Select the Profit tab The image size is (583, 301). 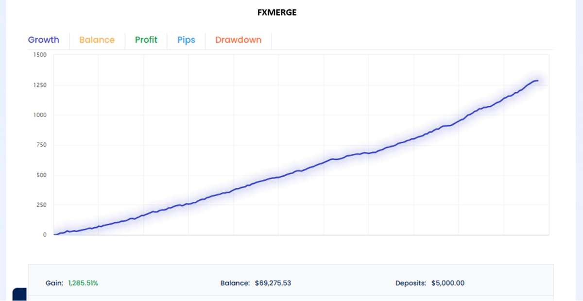146,40
